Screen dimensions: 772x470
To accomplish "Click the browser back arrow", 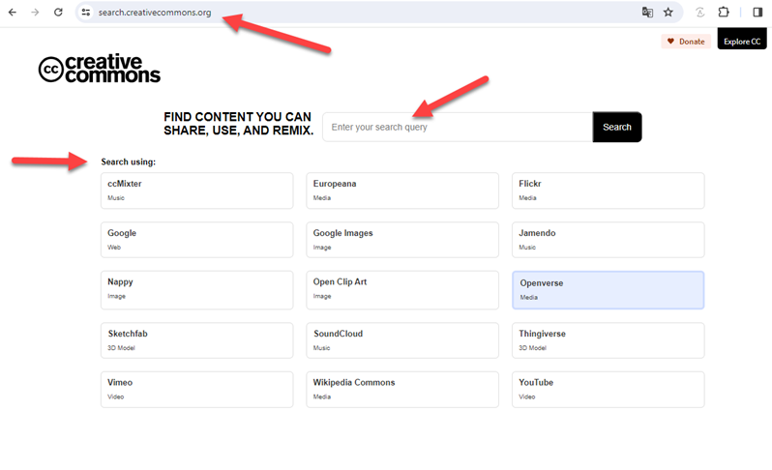I will [x=13, y=13].
